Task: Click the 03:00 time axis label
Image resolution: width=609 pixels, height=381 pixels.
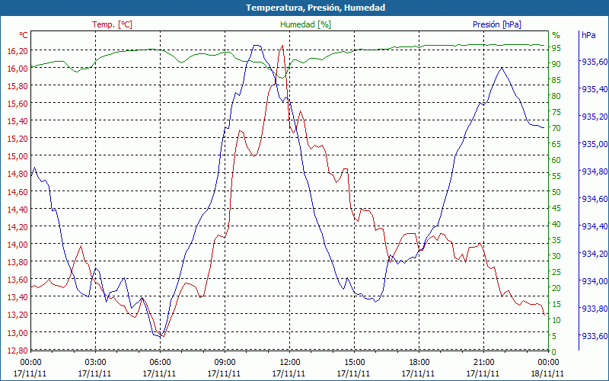Action: (95, 363)
